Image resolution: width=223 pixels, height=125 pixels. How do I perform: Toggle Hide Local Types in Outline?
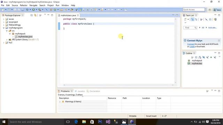coord(215,57)
